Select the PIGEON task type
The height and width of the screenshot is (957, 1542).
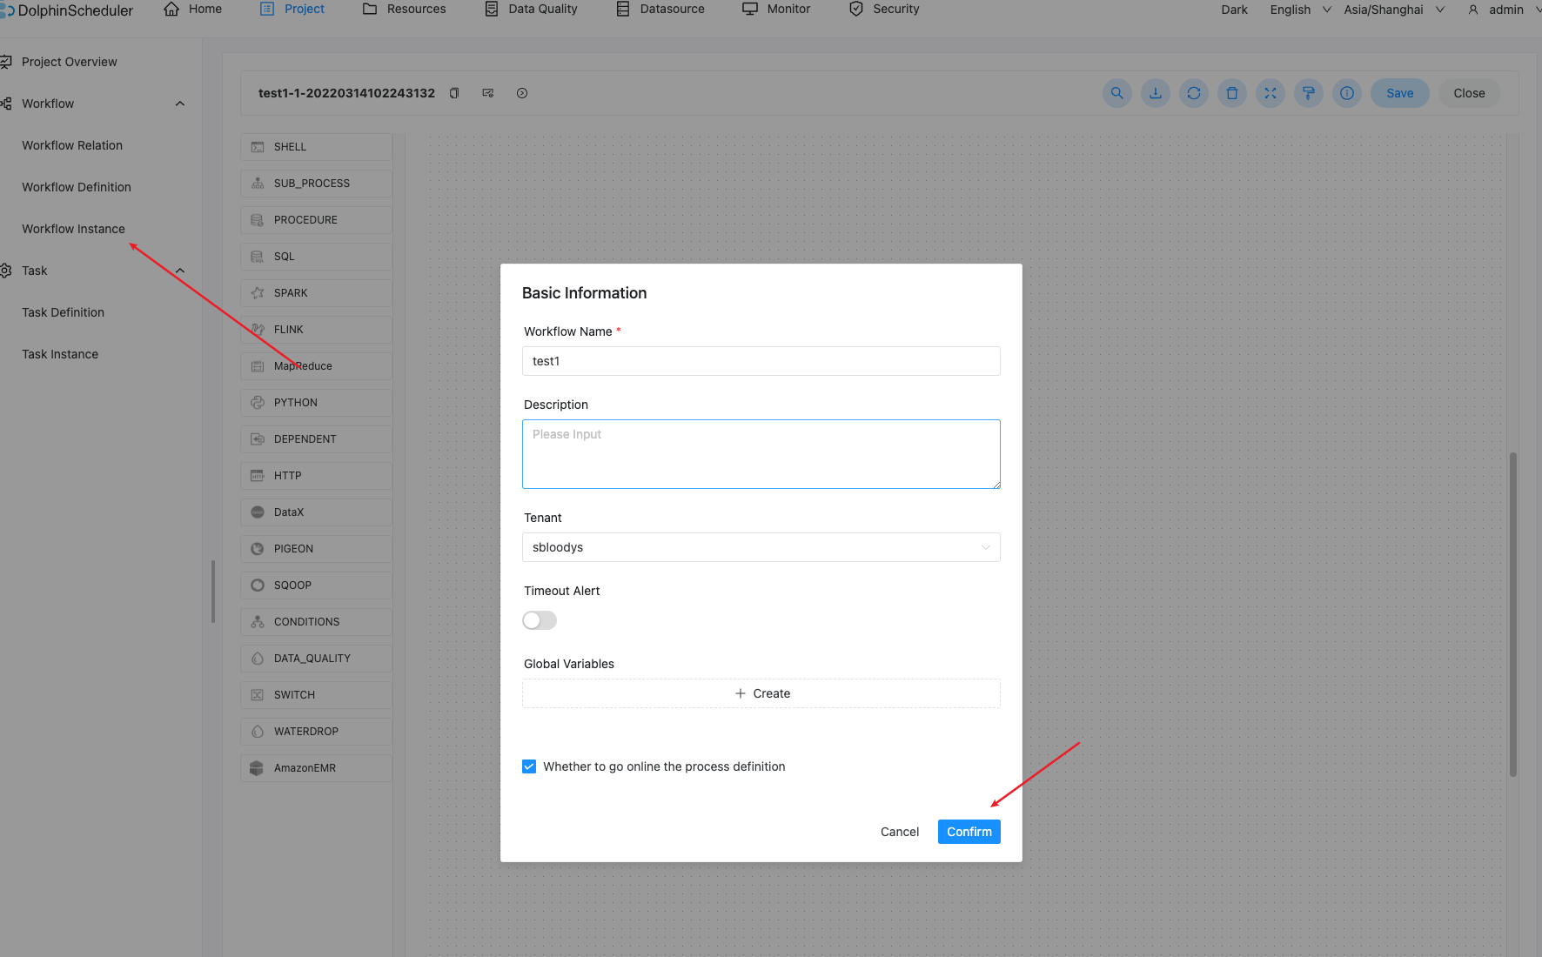(x=316, y=549)
